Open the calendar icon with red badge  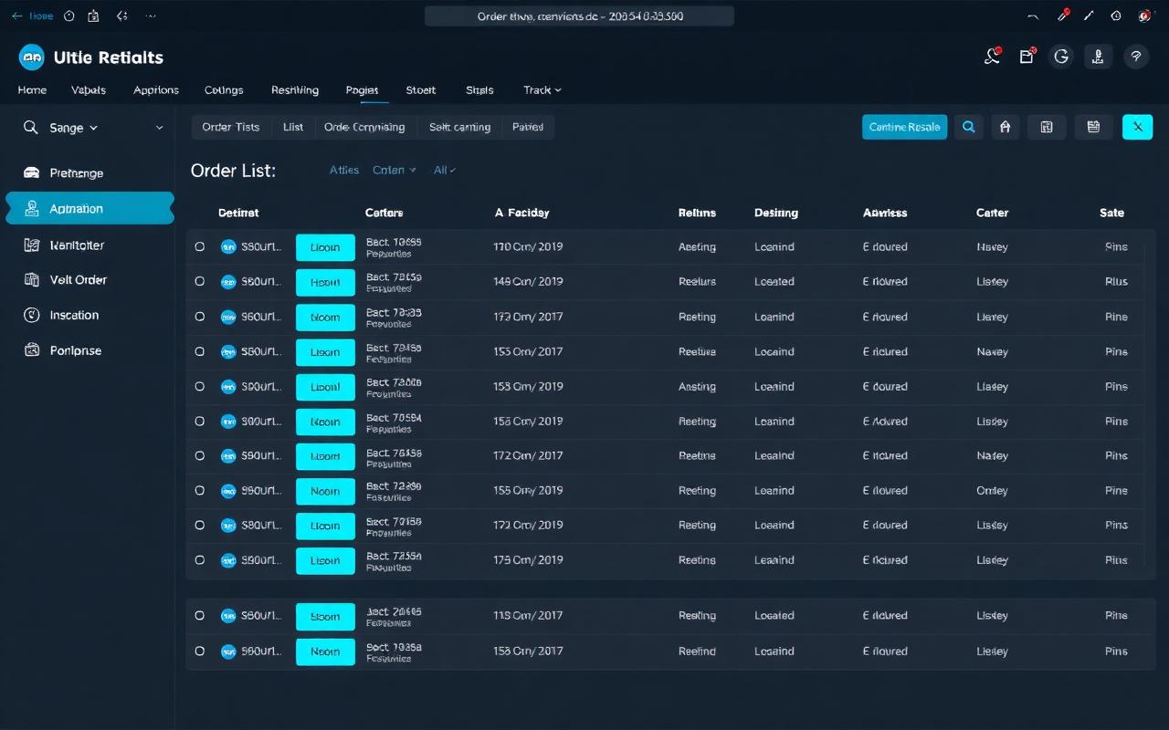click(1027, 57)
